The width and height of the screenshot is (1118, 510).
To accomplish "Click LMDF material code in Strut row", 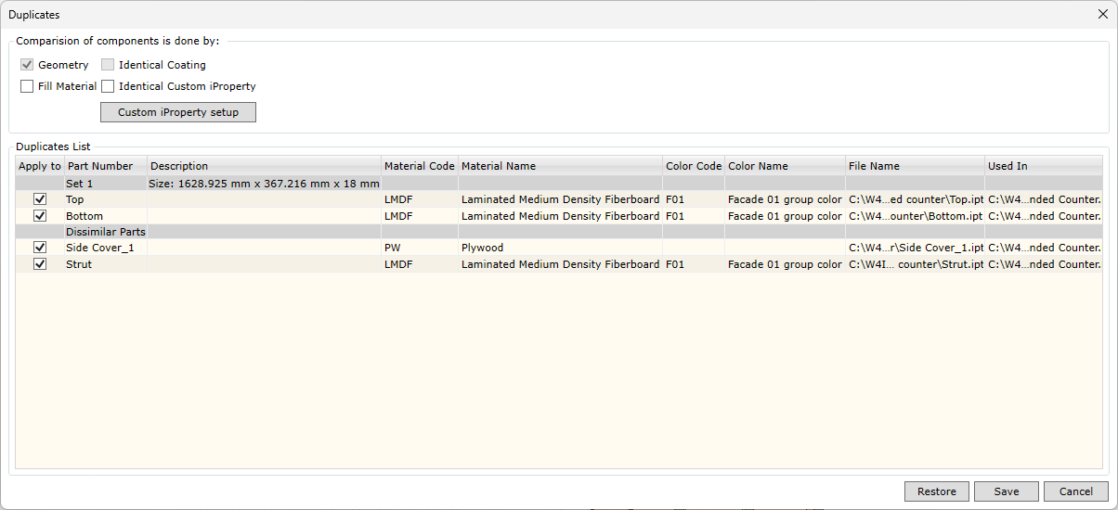I will (420, 264).
